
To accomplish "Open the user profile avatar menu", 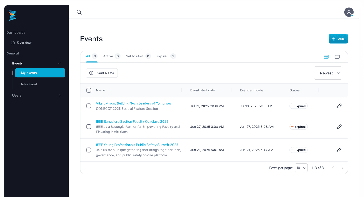I will [x=349, y=12].
